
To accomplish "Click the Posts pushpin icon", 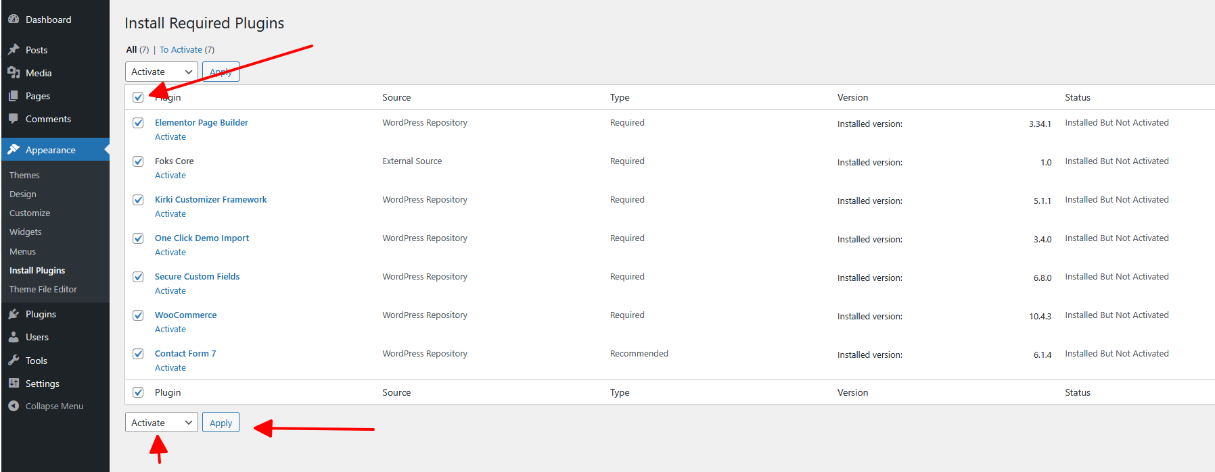I will pyautogui.click(x=14, y=50).
